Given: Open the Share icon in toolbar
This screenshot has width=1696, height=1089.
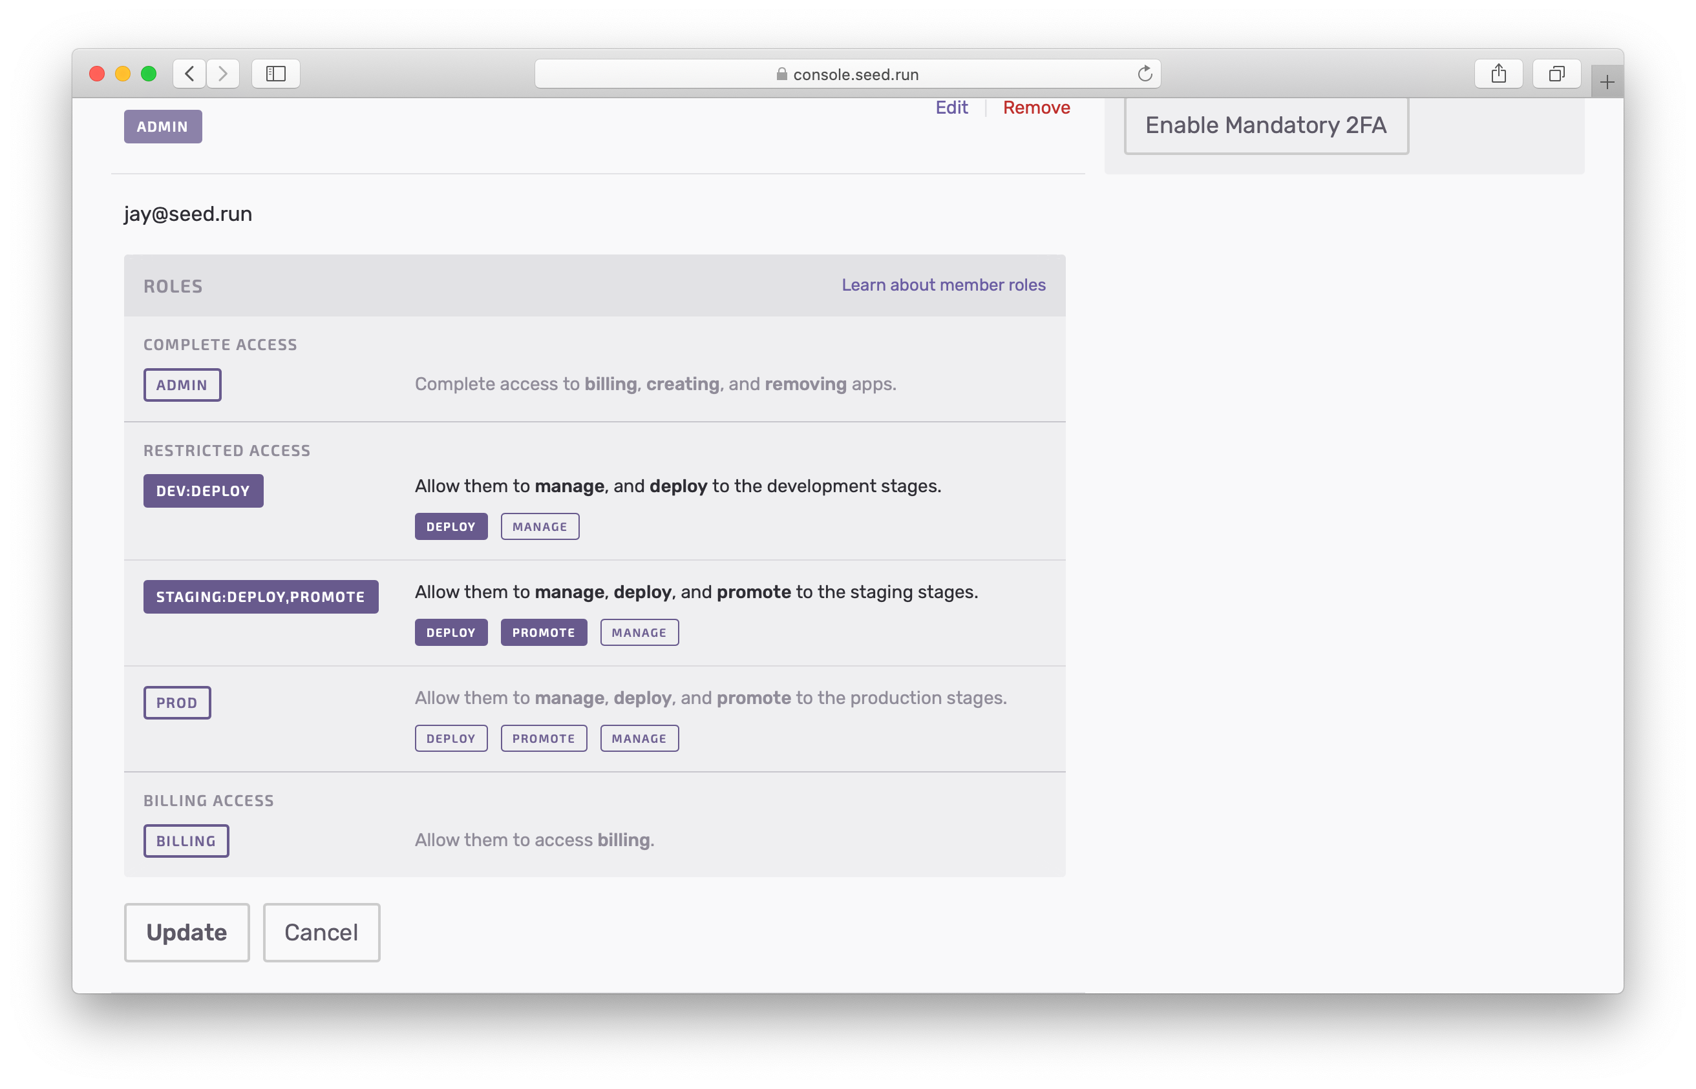Looking at the screenshot, I should point(1498,74).
